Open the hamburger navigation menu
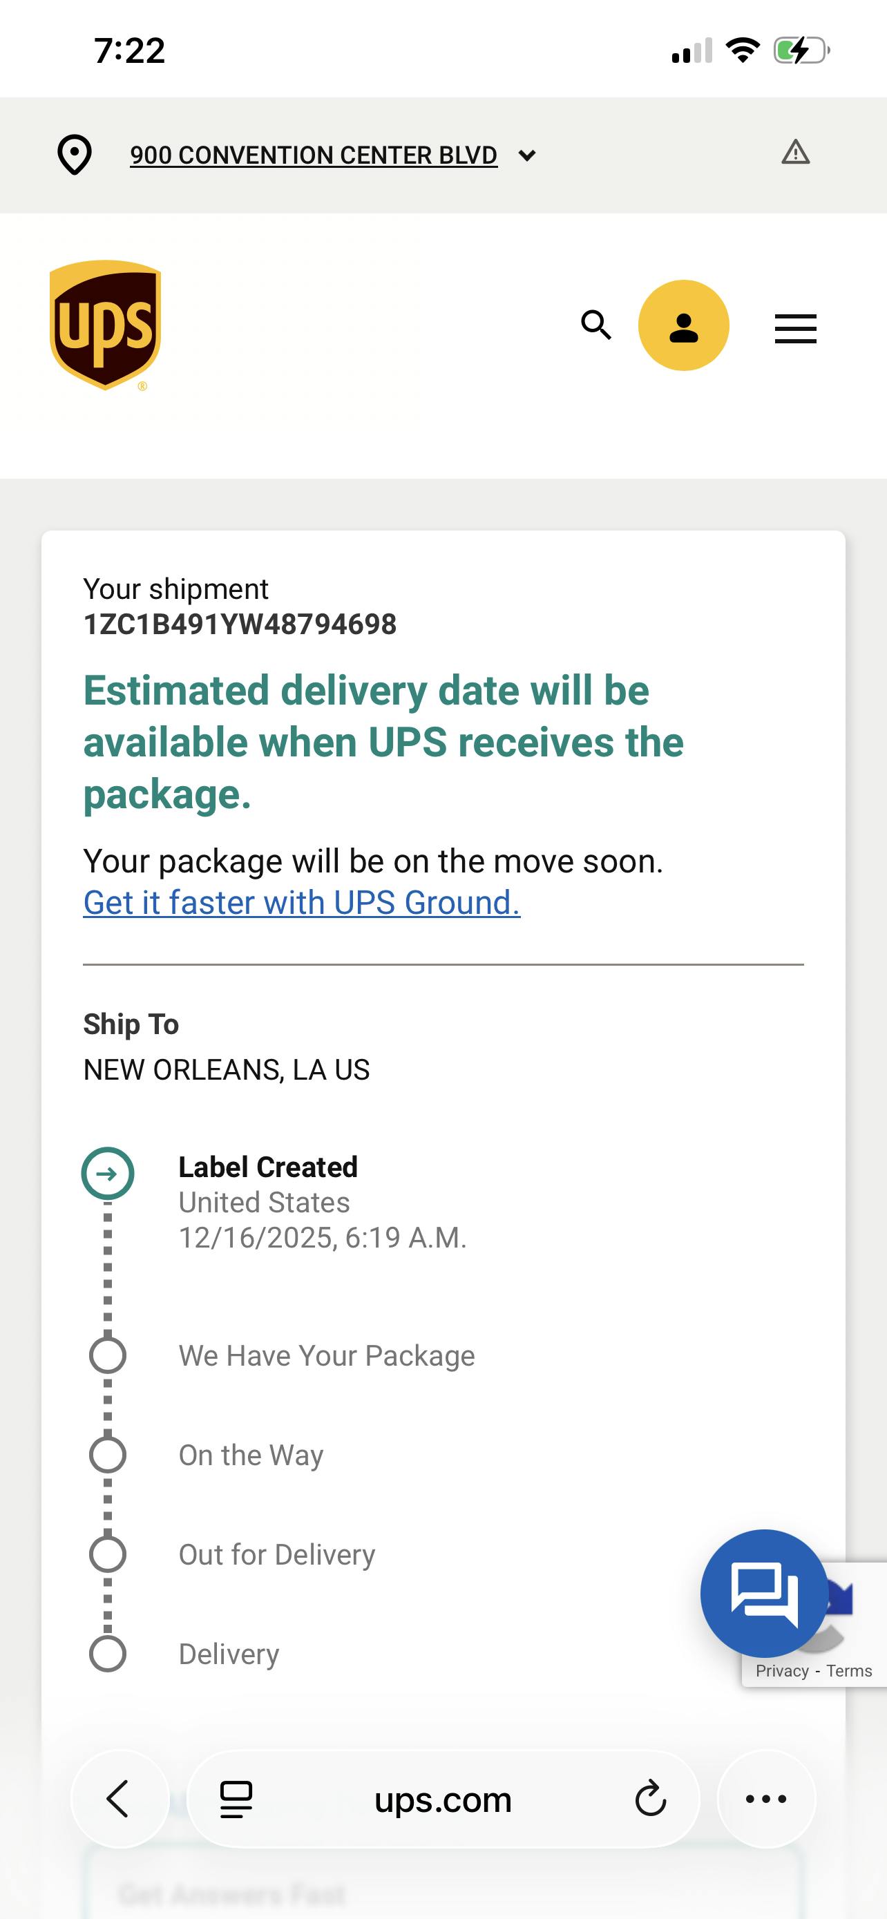 tap(795, 329)
